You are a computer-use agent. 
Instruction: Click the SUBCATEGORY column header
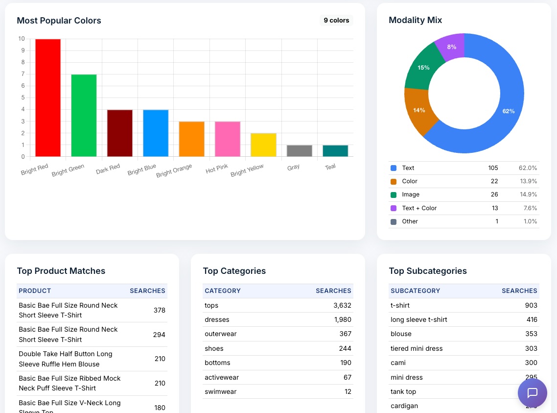coord(415,291)
